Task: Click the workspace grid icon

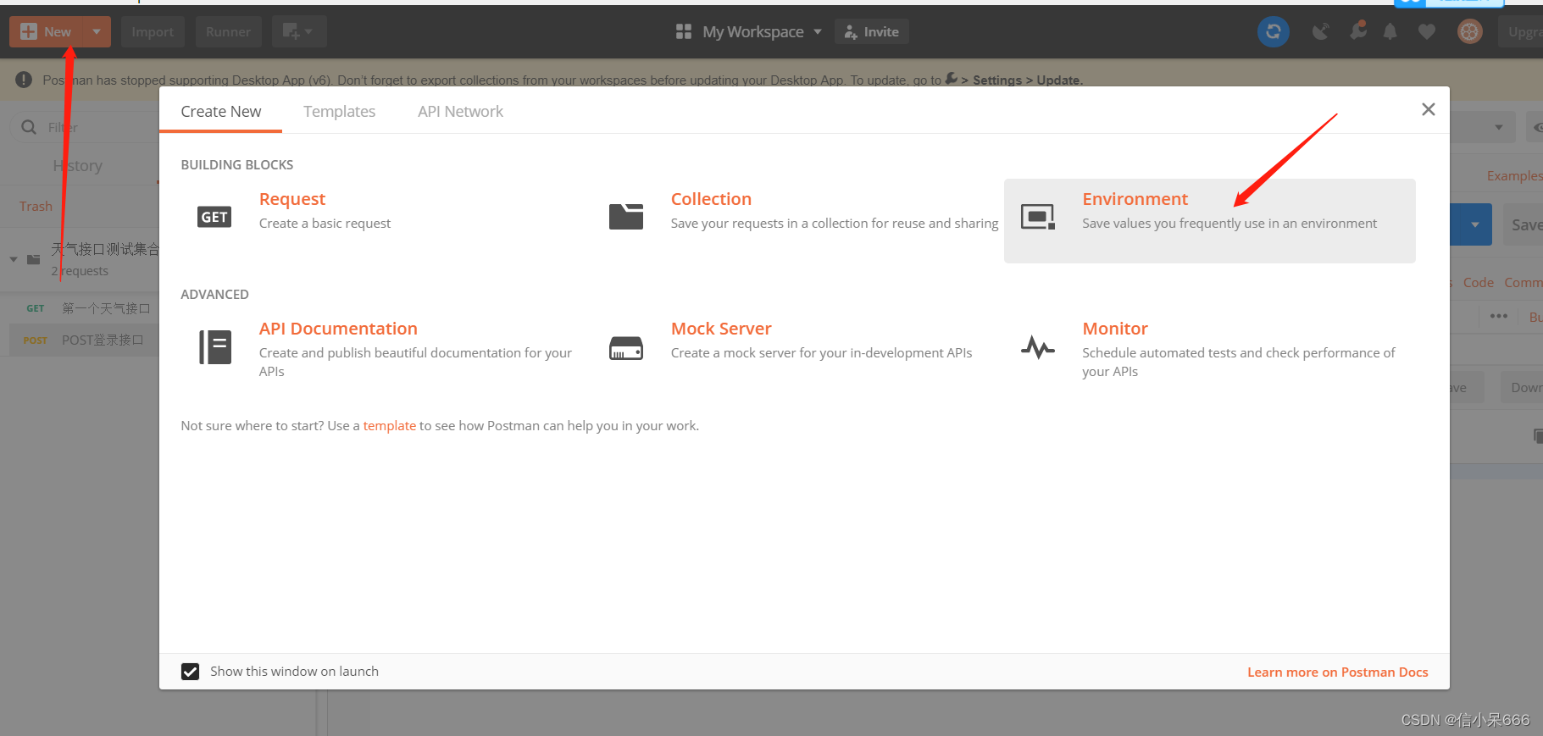Action: 684,32
